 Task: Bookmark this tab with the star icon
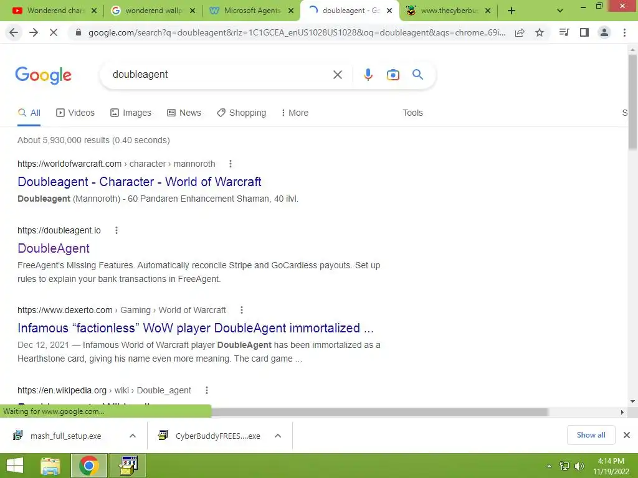(540, 32)
